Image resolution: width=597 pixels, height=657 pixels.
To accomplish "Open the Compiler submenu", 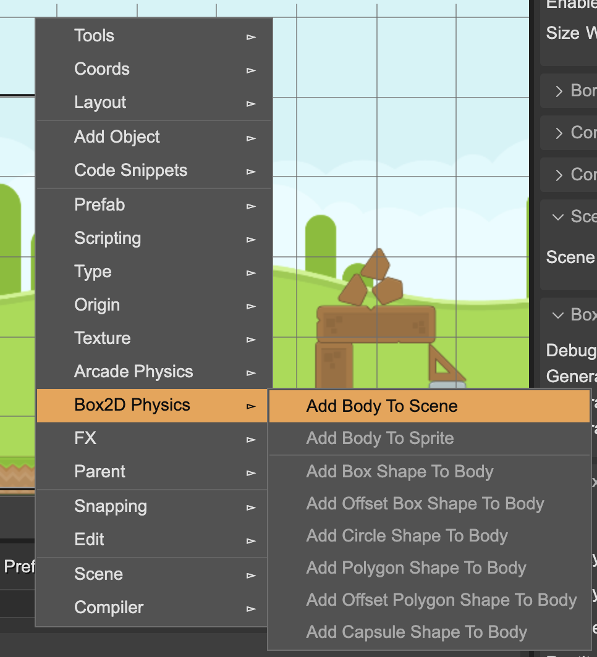I will tap(152, 608).
